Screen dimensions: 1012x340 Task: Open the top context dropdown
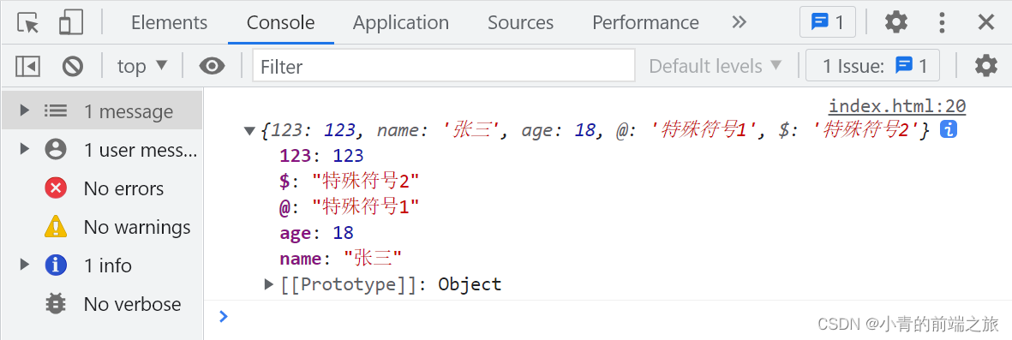pos(142,66)
